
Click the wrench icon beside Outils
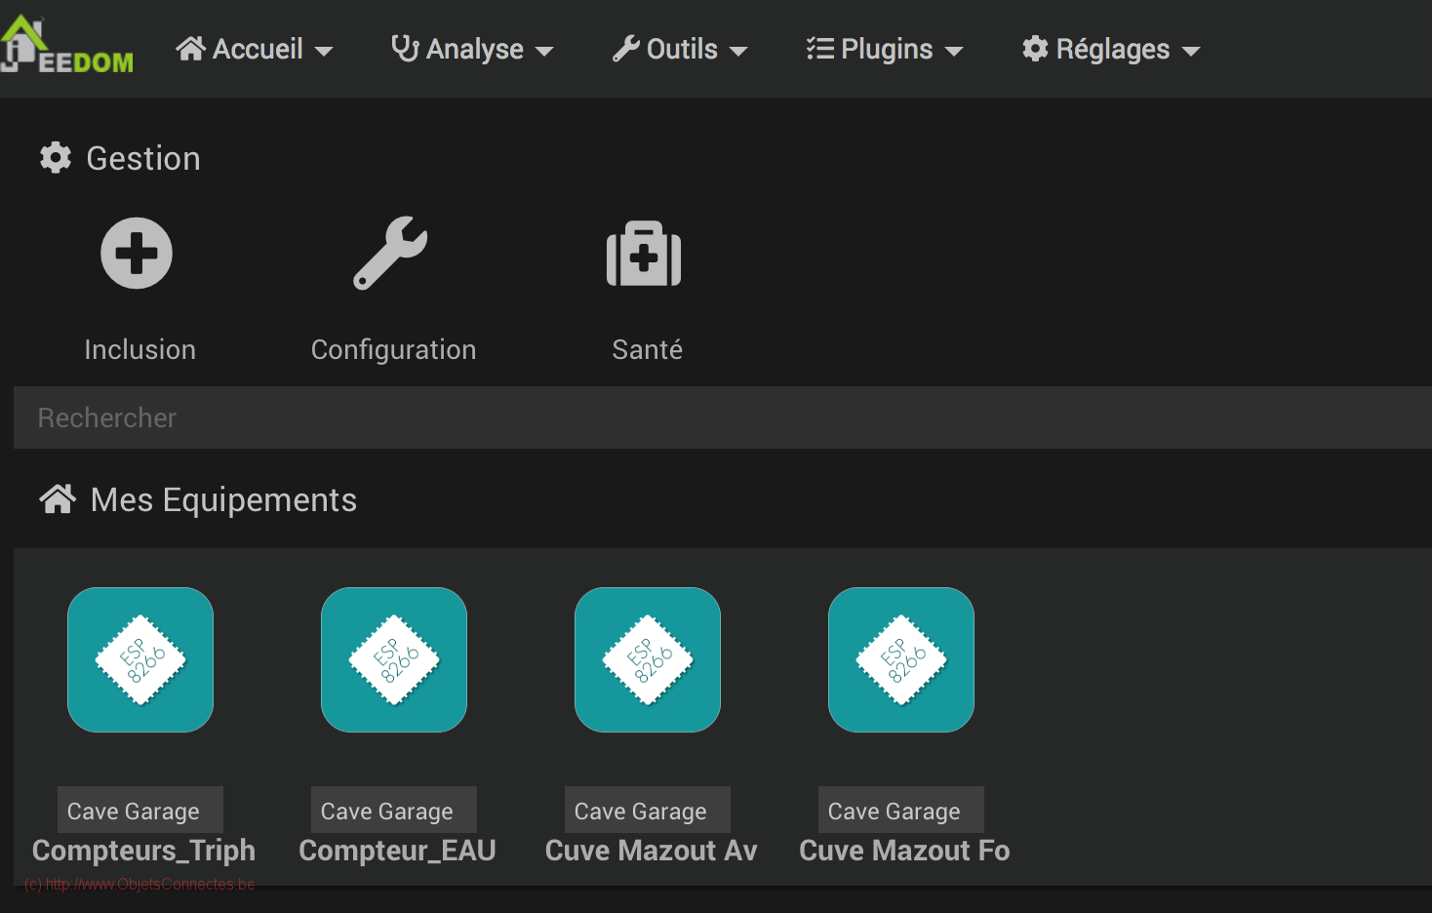[625, 49]
